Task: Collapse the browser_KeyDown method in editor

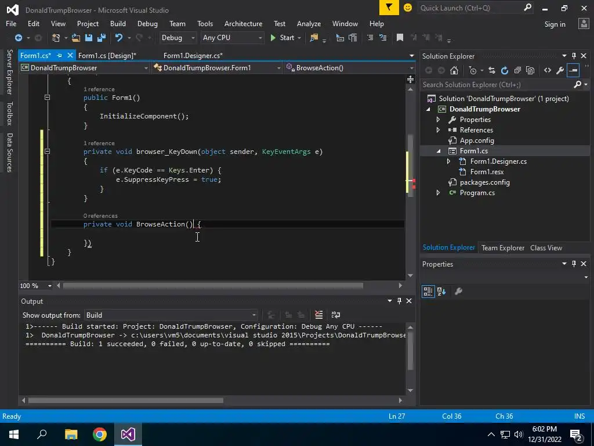Action: click(47, 152)
